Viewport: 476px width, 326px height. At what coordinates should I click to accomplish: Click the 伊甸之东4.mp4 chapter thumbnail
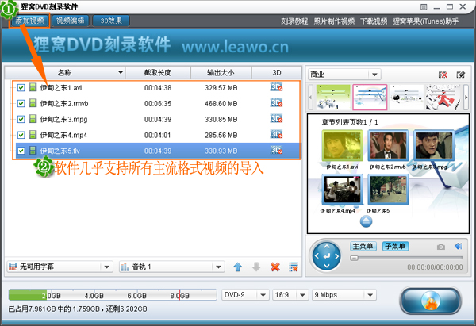(342, 190)
